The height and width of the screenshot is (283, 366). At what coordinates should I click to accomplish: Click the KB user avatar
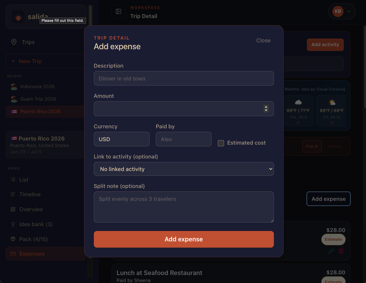(338, 11)
